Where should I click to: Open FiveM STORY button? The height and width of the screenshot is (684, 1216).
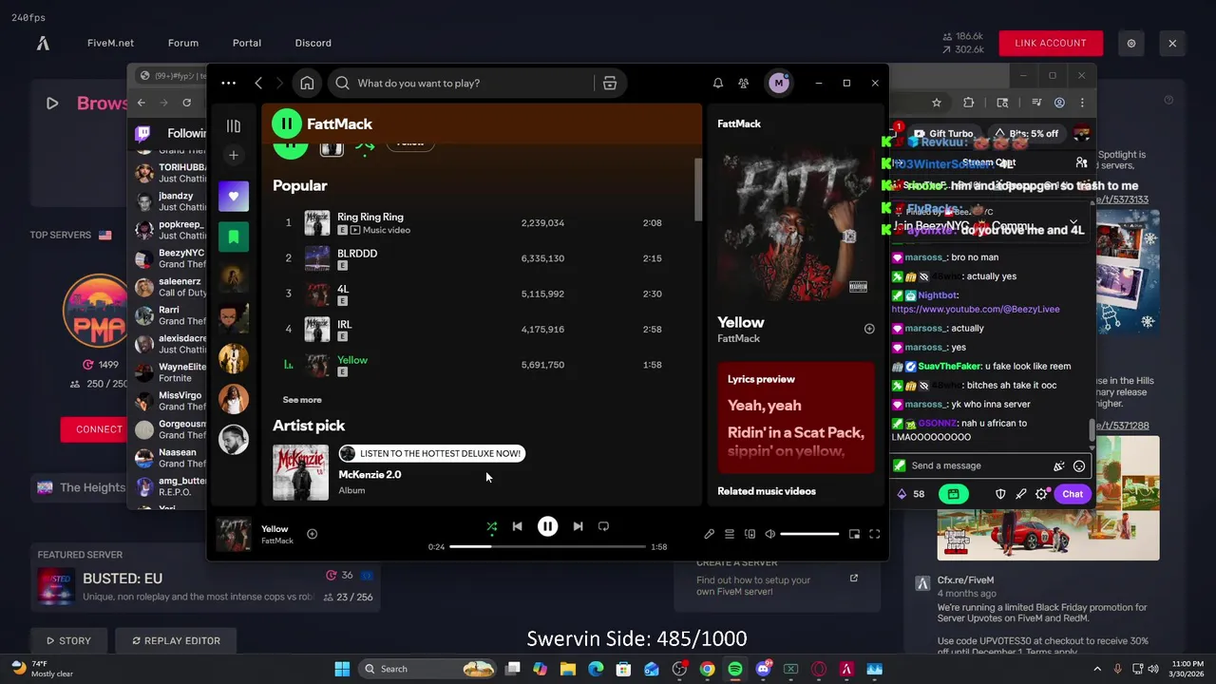(x=67, y=640)
